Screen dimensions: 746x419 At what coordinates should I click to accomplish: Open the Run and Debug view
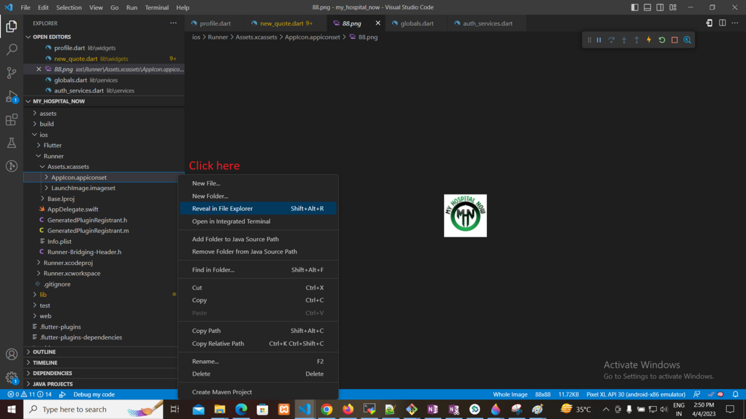[x=12, y=97]
